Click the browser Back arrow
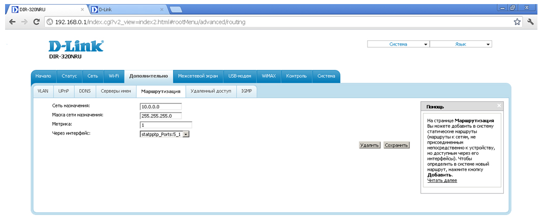Viewport: 541px width, 220px height. tap(12, 22)
